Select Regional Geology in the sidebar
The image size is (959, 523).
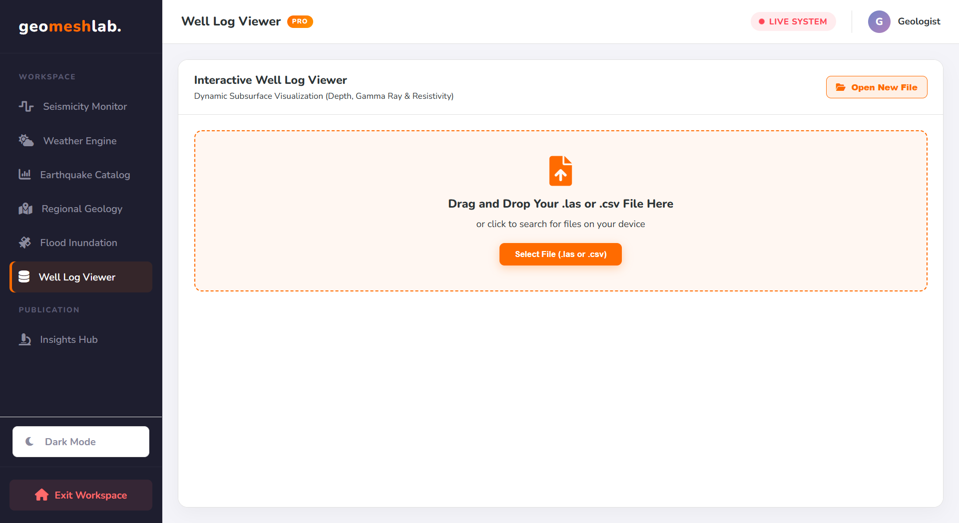coord(81,209)
